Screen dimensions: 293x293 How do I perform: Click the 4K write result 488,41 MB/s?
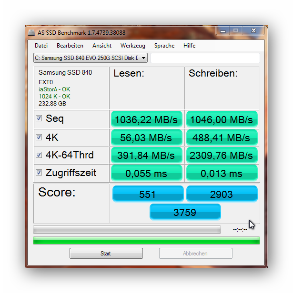click(222, 137)
